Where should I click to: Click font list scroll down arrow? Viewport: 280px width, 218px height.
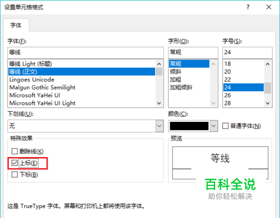tap(159, 103)
